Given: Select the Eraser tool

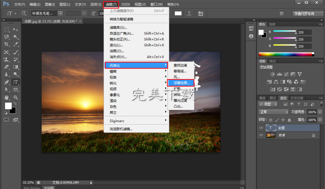Looking at the screenshot, I should coord(7,67).
